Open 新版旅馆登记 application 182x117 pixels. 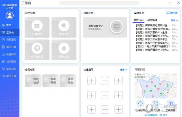105,27
